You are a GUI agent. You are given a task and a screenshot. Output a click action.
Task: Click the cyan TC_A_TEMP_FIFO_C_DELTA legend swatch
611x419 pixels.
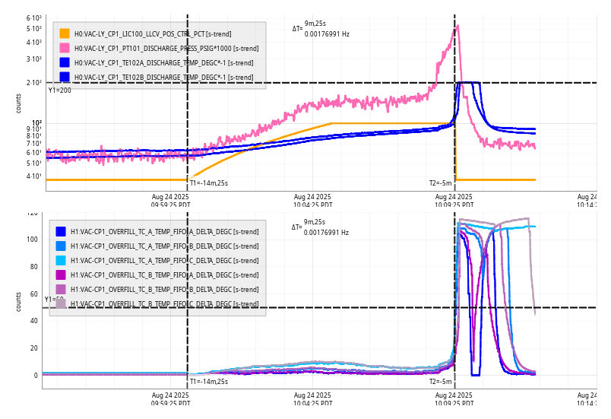click(61, 260)
